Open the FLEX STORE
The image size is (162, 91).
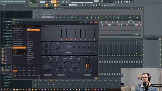coord(19,53)
